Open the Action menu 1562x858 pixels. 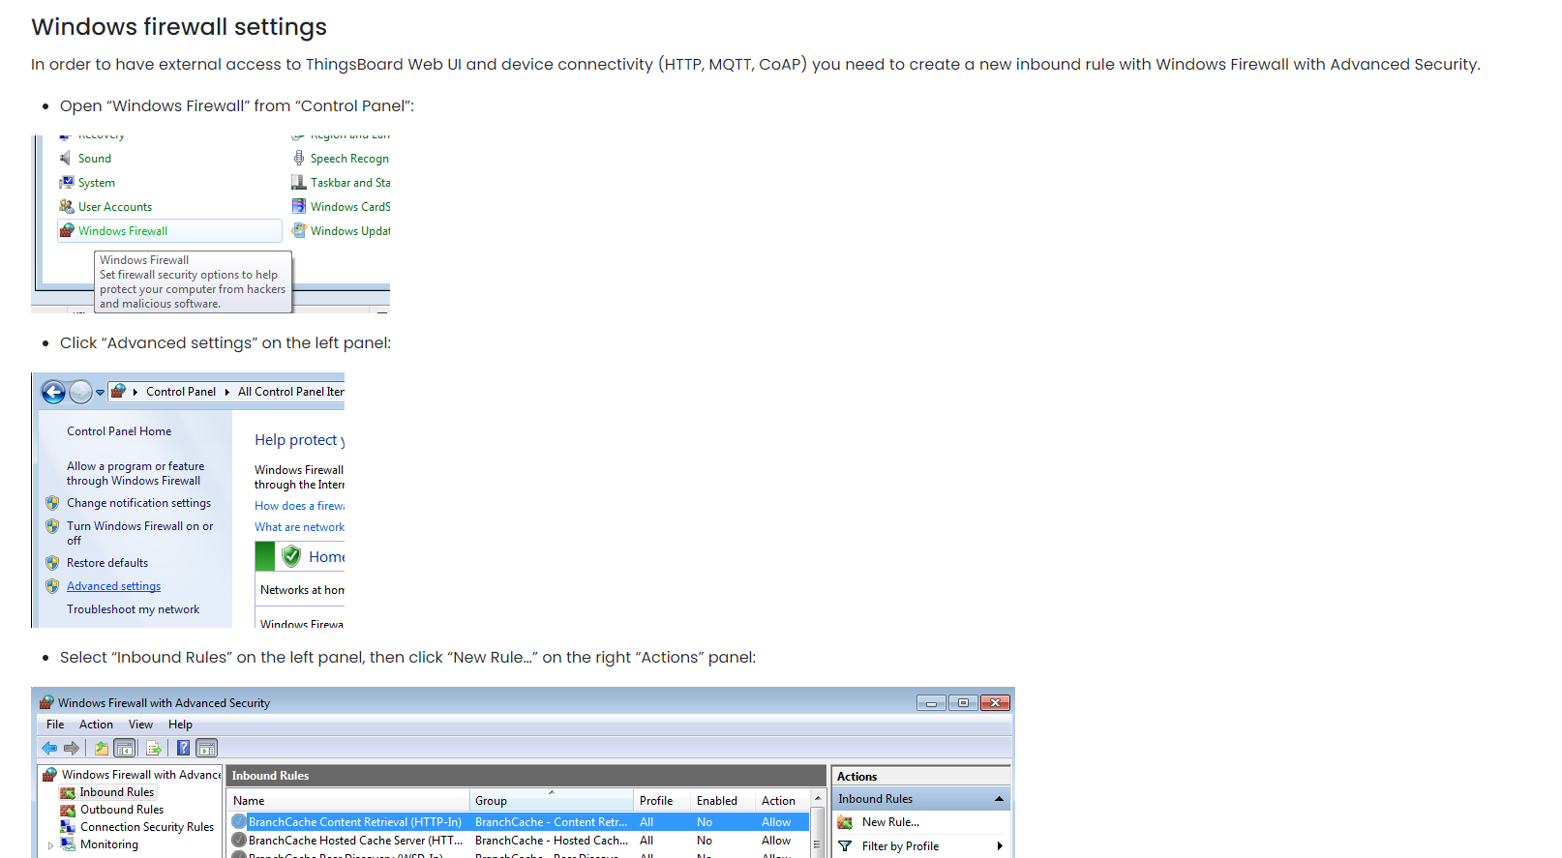pos(96,725)
